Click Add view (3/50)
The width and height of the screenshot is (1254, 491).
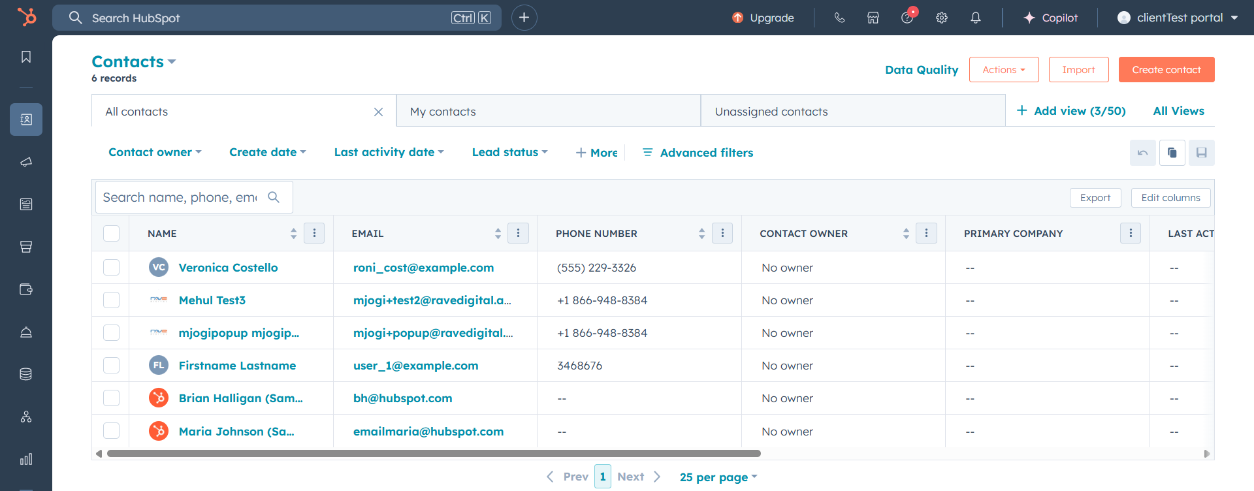[x=1071, y=111]
